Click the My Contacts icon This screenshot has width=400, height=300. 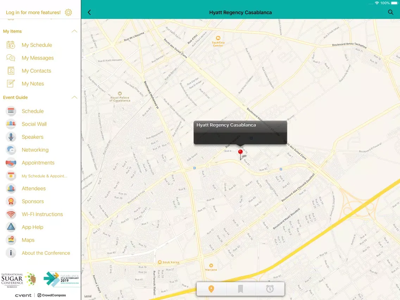click(x=11, y=71)
